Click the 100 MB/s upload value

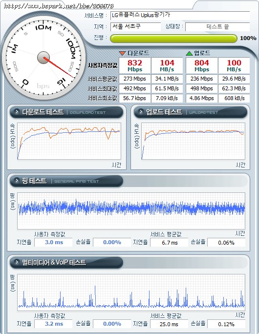coord(234,65)
